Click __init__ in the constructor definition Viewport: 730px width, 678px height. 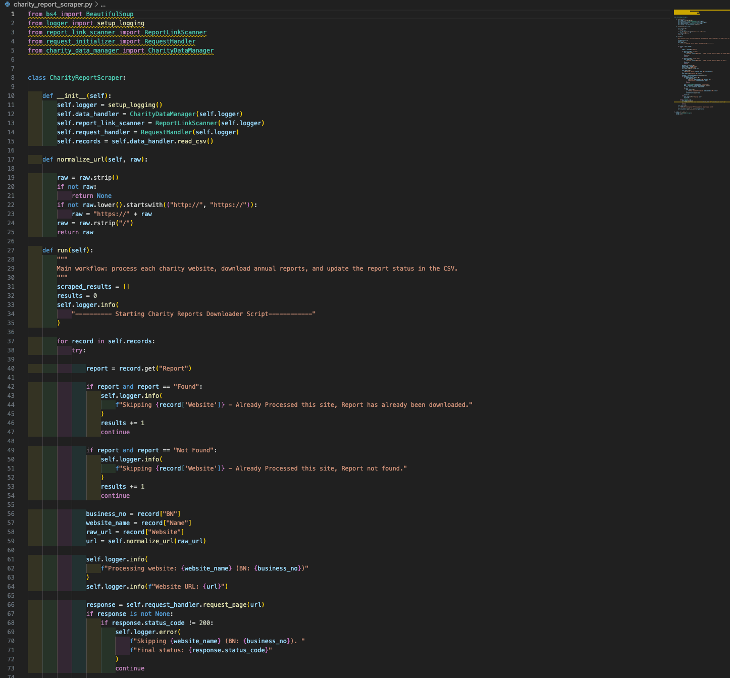click(x=72, y=96)
